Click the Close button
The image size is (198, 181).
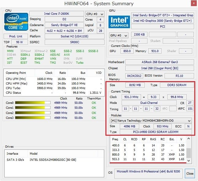190,173
